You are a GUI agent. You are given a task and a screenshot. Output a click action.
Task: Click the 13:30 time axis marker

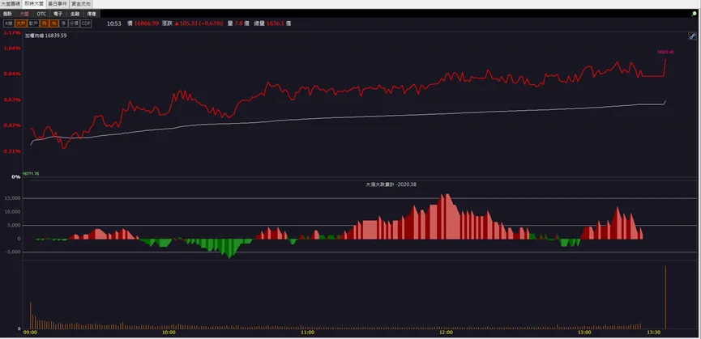coord(654,333)
